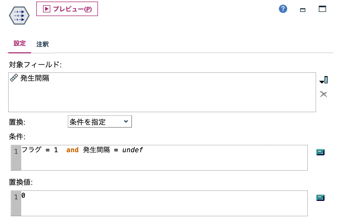Open the expression builder for the 条件 field
This screenshot has height=219, width=338.
point(321,152)
